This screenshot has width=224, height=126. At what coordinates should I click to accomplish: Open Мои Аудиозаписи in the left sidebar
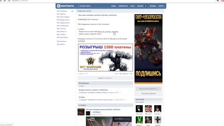(63, 23)
